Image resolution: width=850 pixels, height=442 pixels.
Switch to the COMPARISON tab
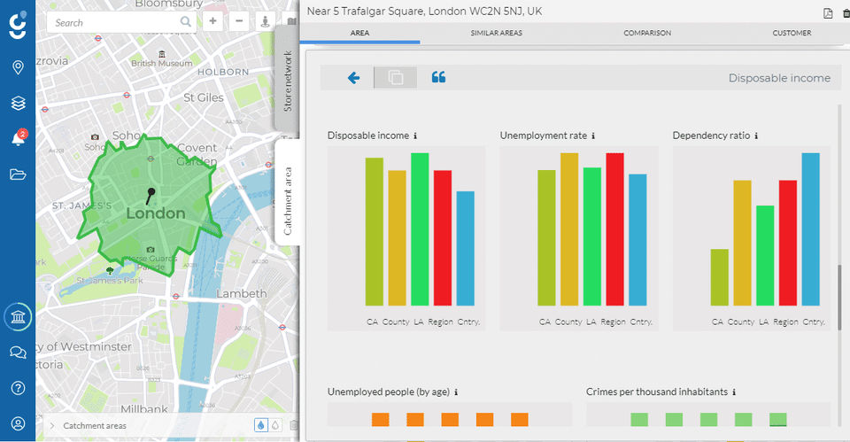647,33
